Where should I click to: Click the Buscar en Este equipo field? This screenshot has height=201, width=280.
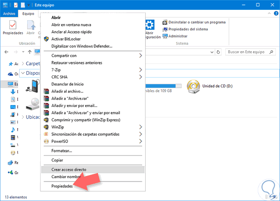pyautogui.click(x=246, y=52)
